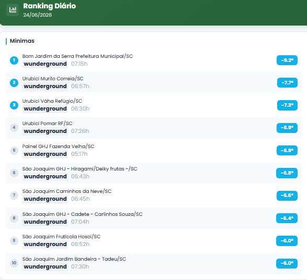Click the -9.2° temperature badge
307x280 pixels.
click(287, 60)
